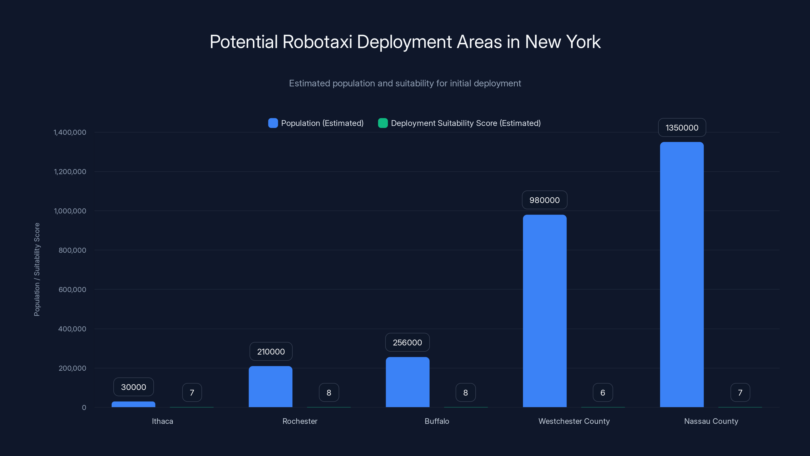Viewport: 810px width, 456px height.
Task: Click the subtitle about estimated population
Action: coord(405,83)
